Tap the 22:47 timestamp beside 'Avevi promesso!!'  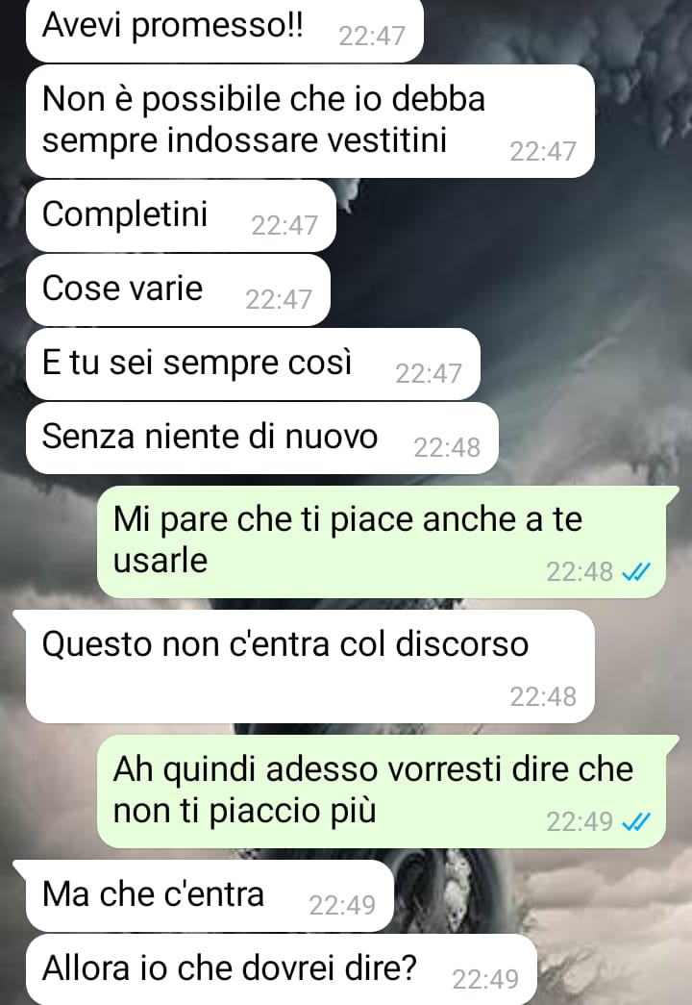372,36
